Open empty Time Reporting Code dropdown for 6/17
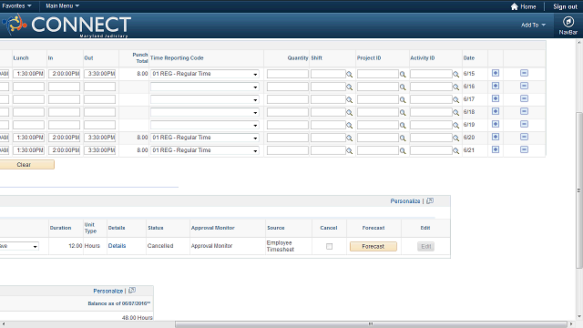 204,99
